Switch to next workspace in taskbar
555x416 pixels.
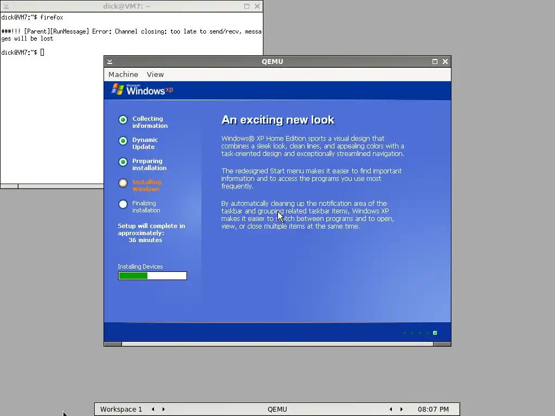tap(164, 409)
